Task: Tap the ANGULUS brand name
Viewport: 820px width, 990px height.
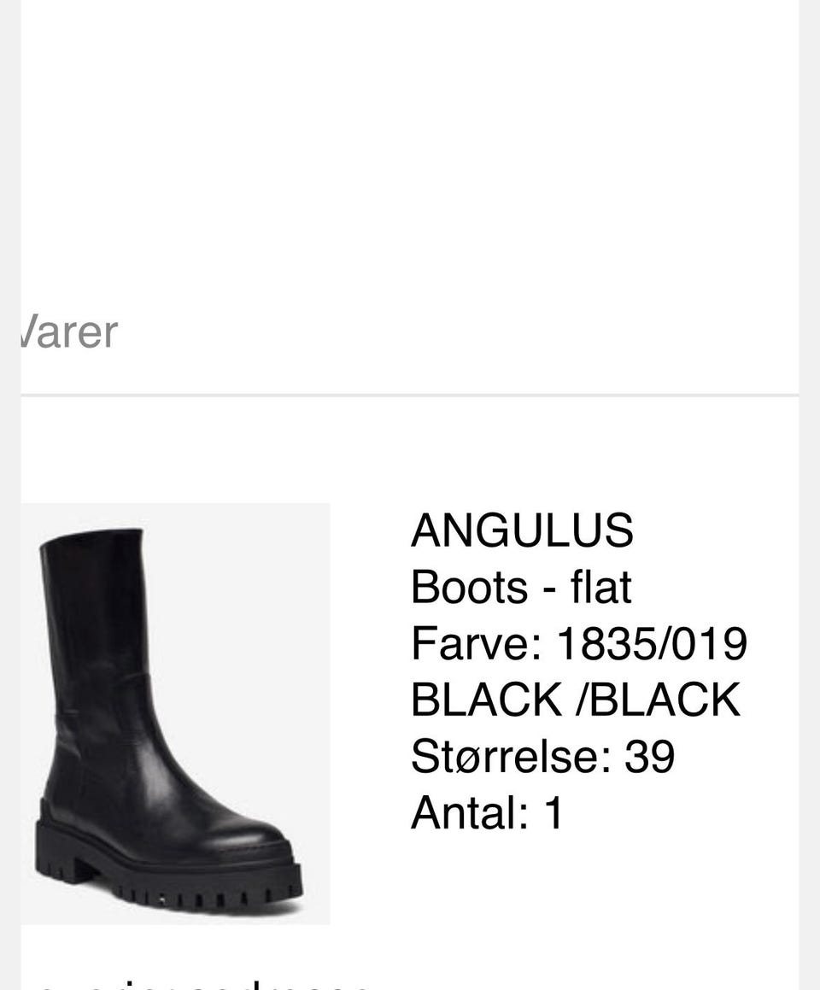Action: (x=522, y=530)
